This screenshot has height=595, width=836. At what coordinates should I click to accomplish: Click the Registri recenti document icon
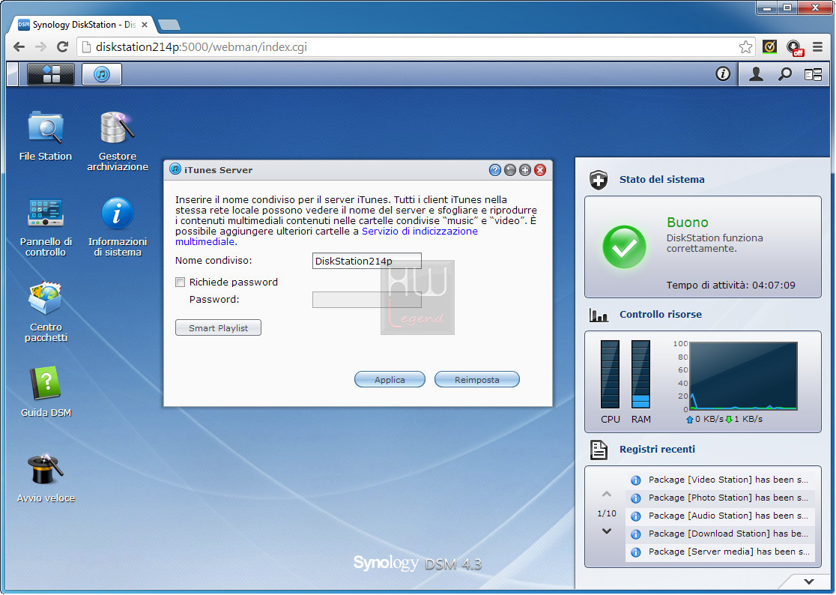click(x=599, y=450)
